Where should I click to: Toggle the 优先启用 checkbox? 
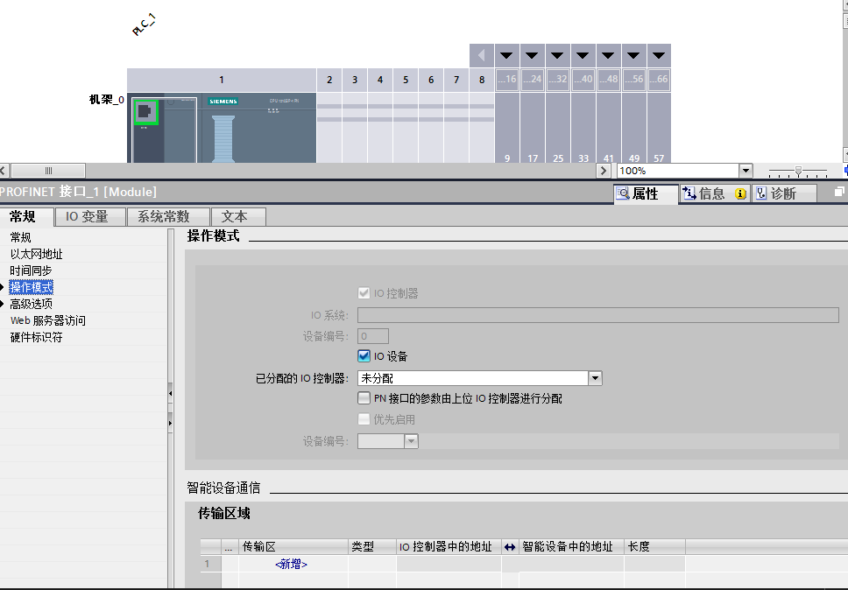coord(364,419)
